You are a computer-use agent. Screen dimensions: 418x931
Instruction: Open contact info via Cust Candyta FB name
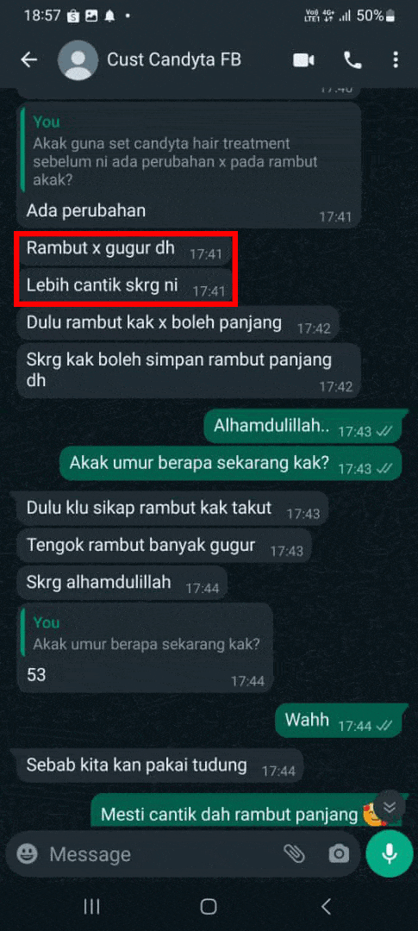(174, 60)
